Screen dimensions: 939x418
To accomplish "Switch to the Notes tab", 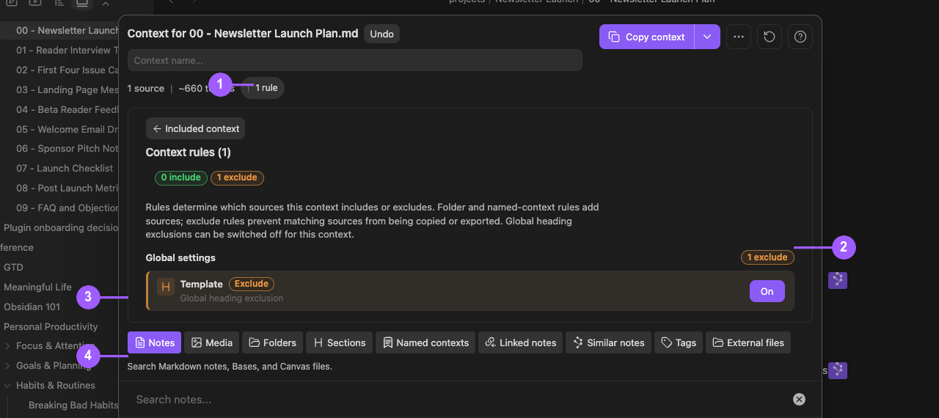I will pos(154,342).
